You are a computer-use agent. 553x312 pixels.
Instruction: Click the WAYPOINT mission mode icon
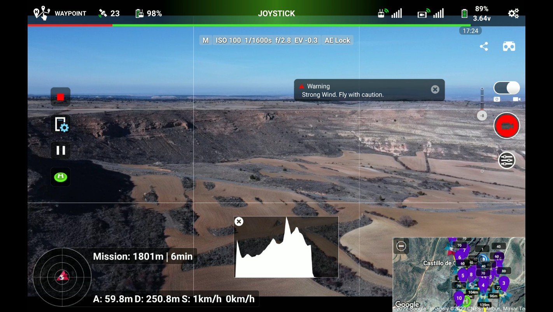tap(42, 13)
